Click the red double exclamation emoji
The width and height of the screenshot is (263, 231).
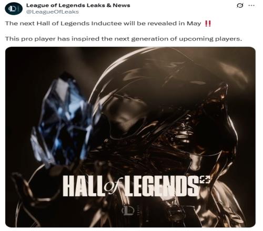click(208, 24)
